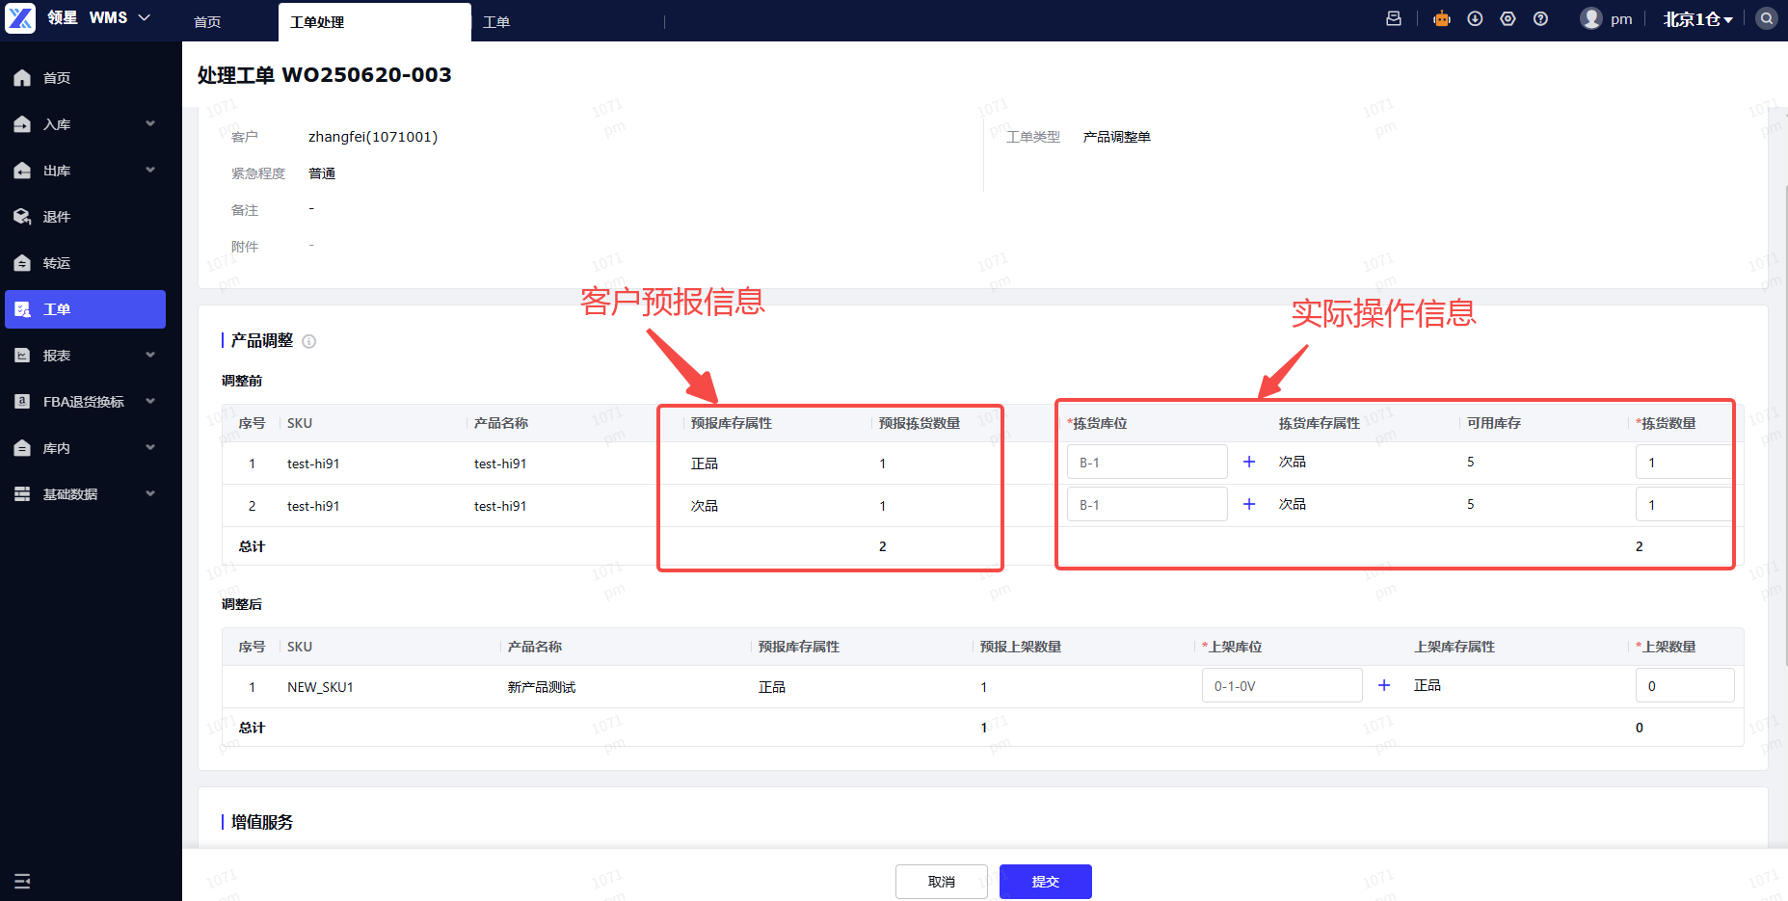
Task: Expand the 入库 chevron
Action: (150, 123)
